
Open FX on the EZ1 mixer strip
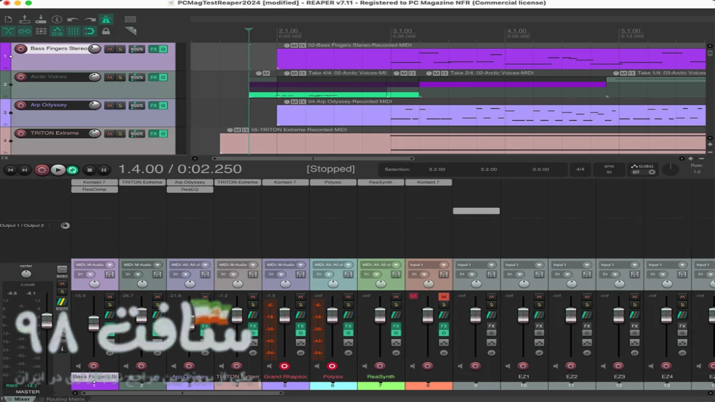coord(539,326)
